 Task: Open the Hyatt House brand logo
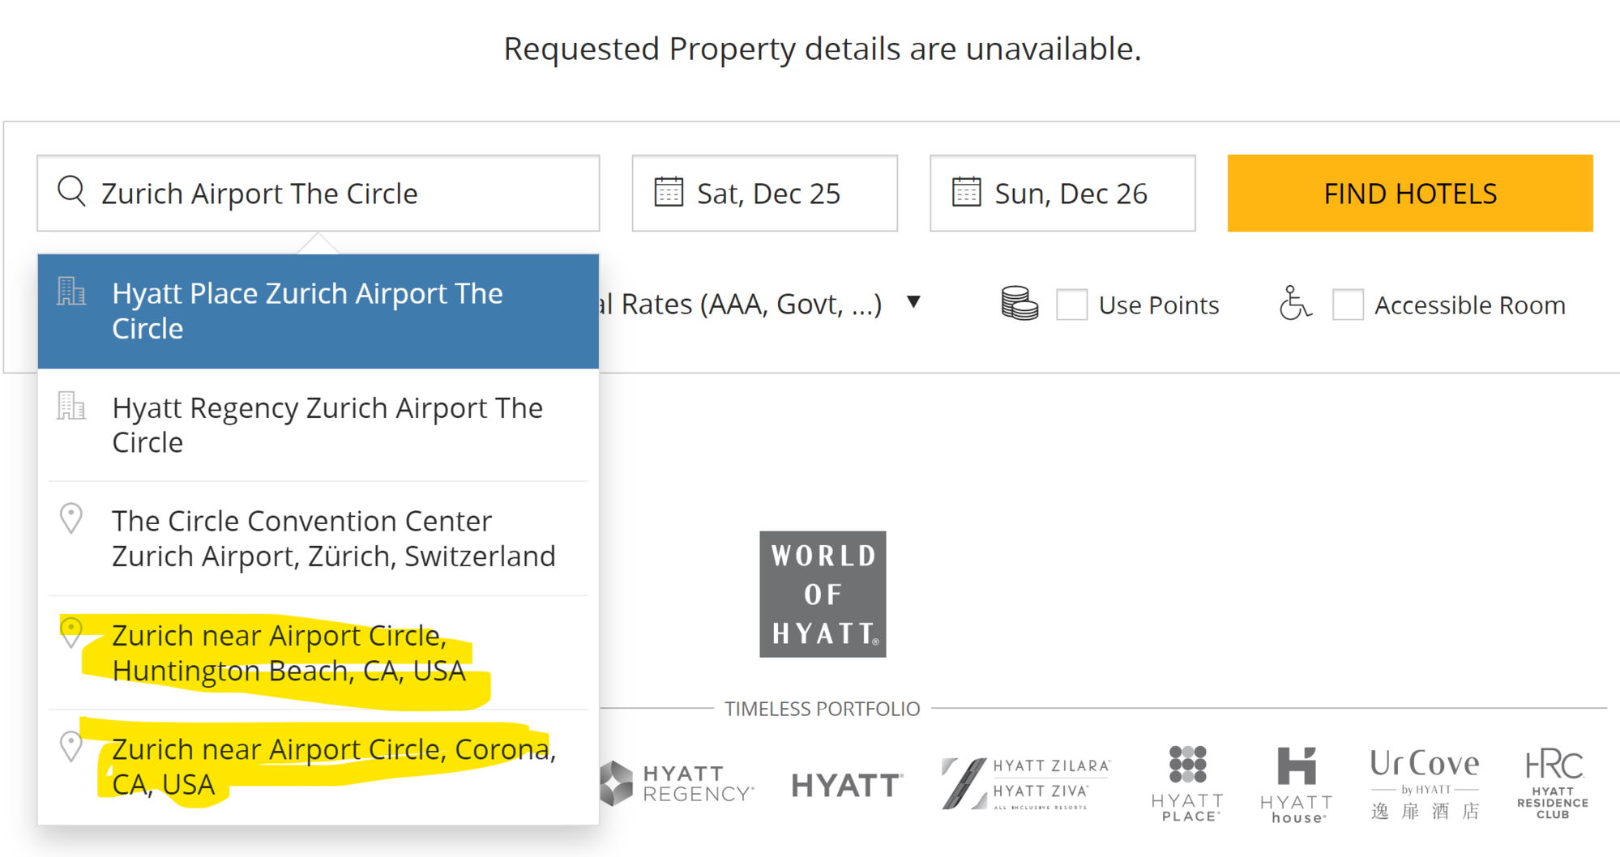tap(1296, 784)
